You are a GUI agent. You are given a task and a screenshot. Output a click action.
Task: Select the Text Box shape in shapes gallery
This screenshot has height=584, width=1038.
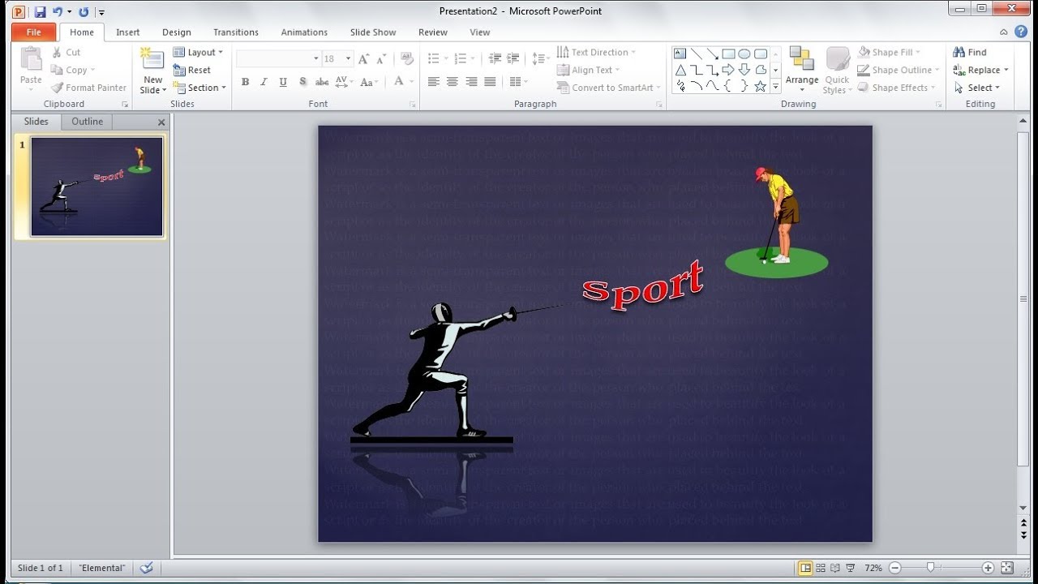pos(680,54)
